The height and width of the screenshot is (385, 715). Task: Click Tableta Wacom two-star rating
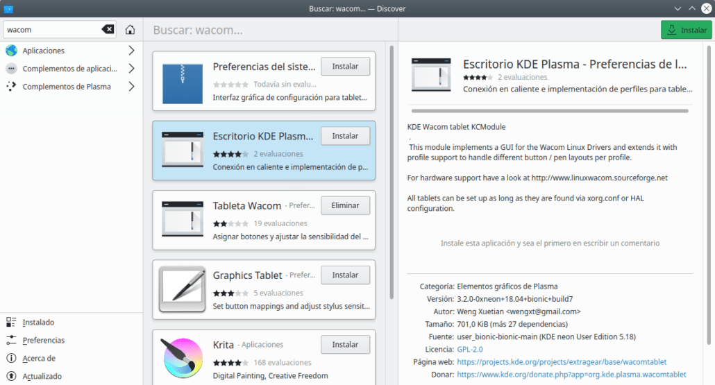point(230,223)
